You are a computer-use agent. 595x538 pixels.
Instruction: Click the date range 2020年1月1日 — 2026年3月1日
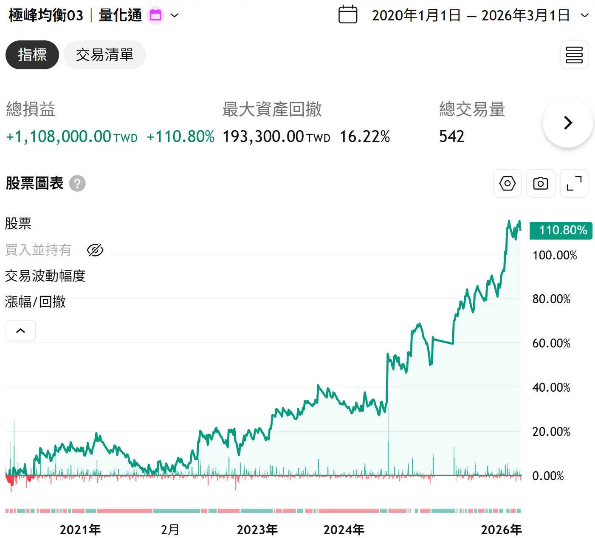(x=471, y=16)
